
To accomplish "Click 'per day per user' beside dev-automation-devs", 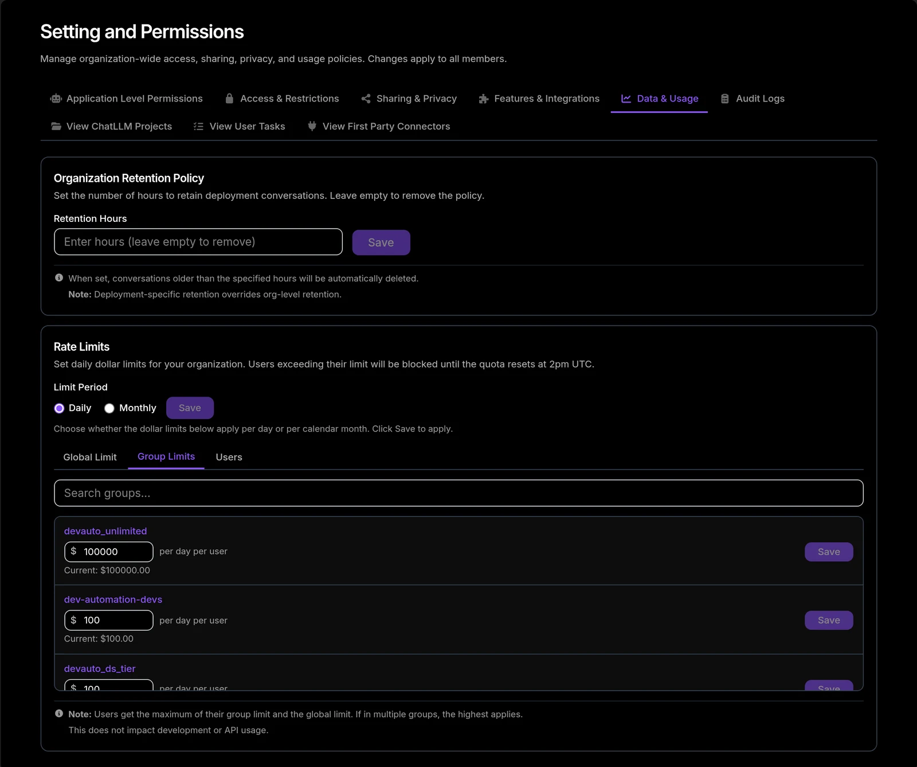I will [193, 620].
